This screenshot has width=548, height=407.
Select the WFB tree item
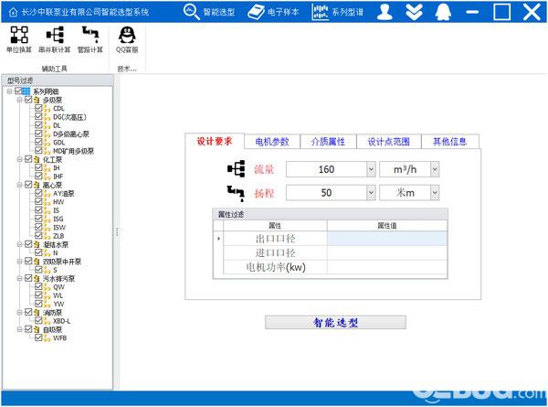pos(59,337)
